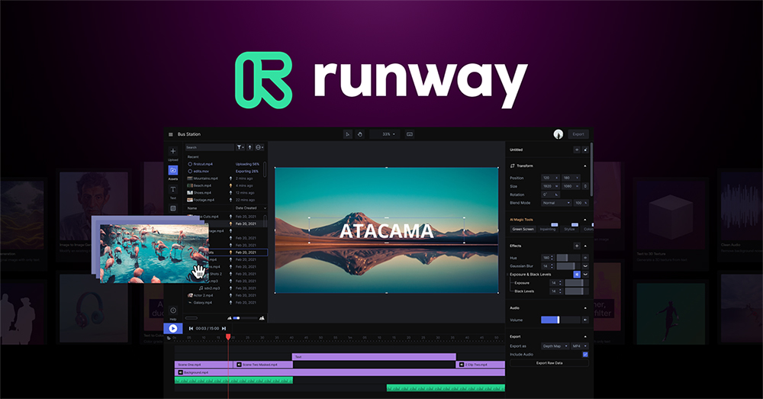The height and width of the screenshot is (399, 763).
Task: Click the status icon on Beach.mp4 row
Action: point(230,185)
